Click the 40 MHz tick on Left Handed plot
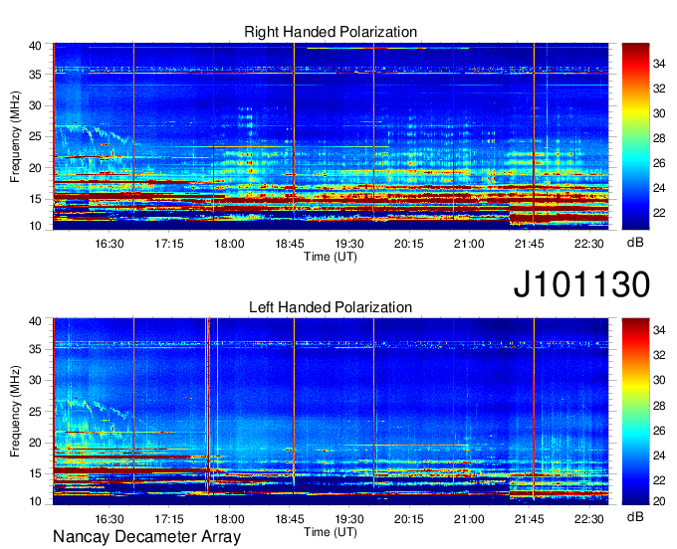 (x=36, y=321)
